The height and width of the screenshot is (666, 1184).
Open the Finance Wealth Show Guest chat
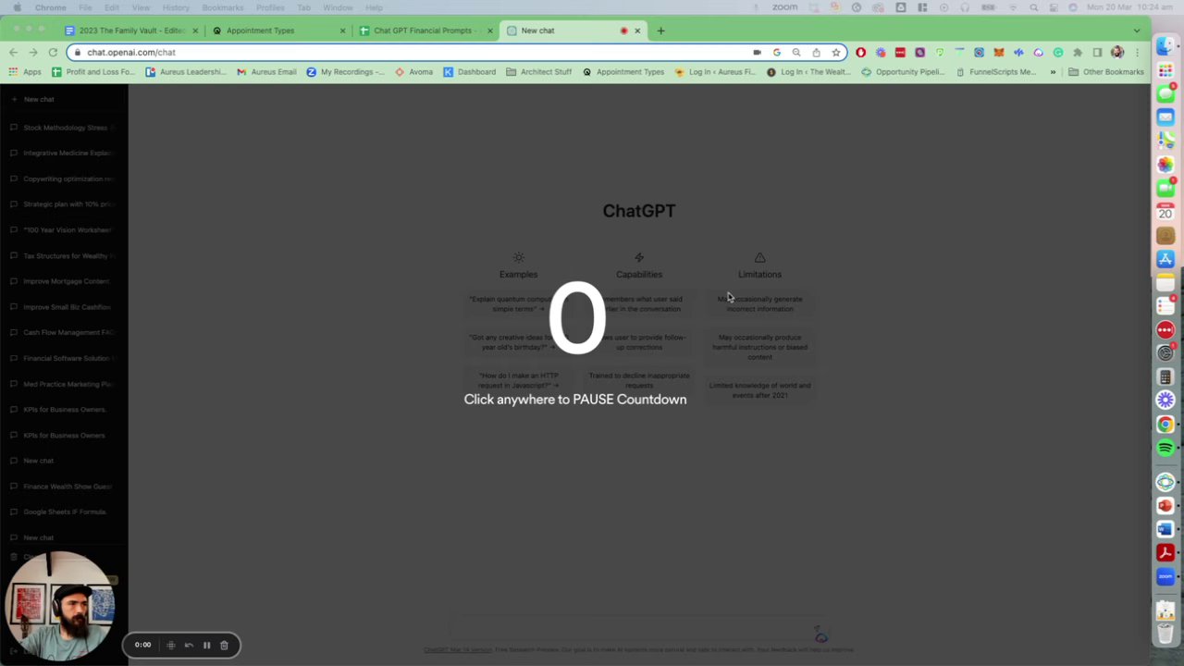64,486
